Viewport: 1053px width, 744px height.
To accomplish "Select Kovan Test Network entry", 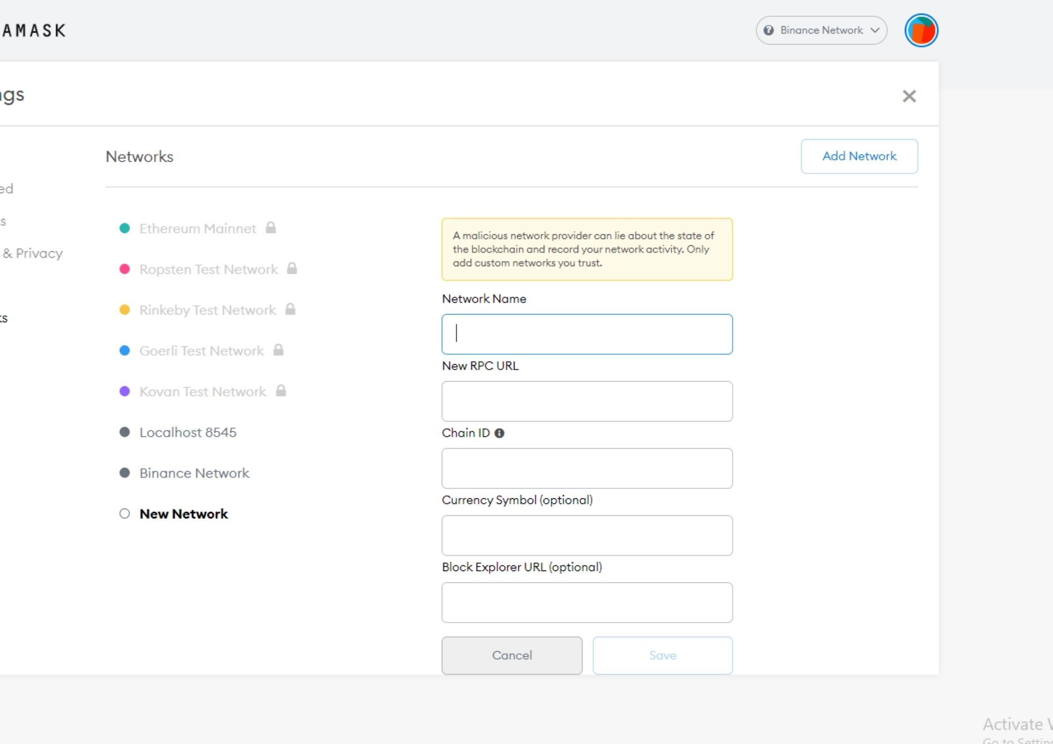I will pyautogui.click(x=203, y=391).
